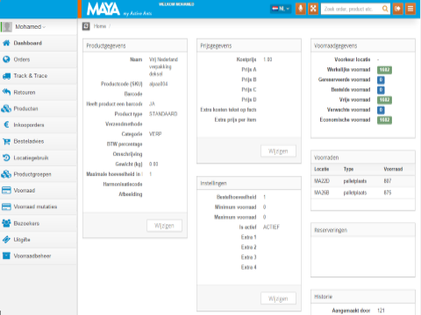Click the stock value 807
Image resolution: width=421 pixels, height=315 pixels.
click(x=388, y=181)
